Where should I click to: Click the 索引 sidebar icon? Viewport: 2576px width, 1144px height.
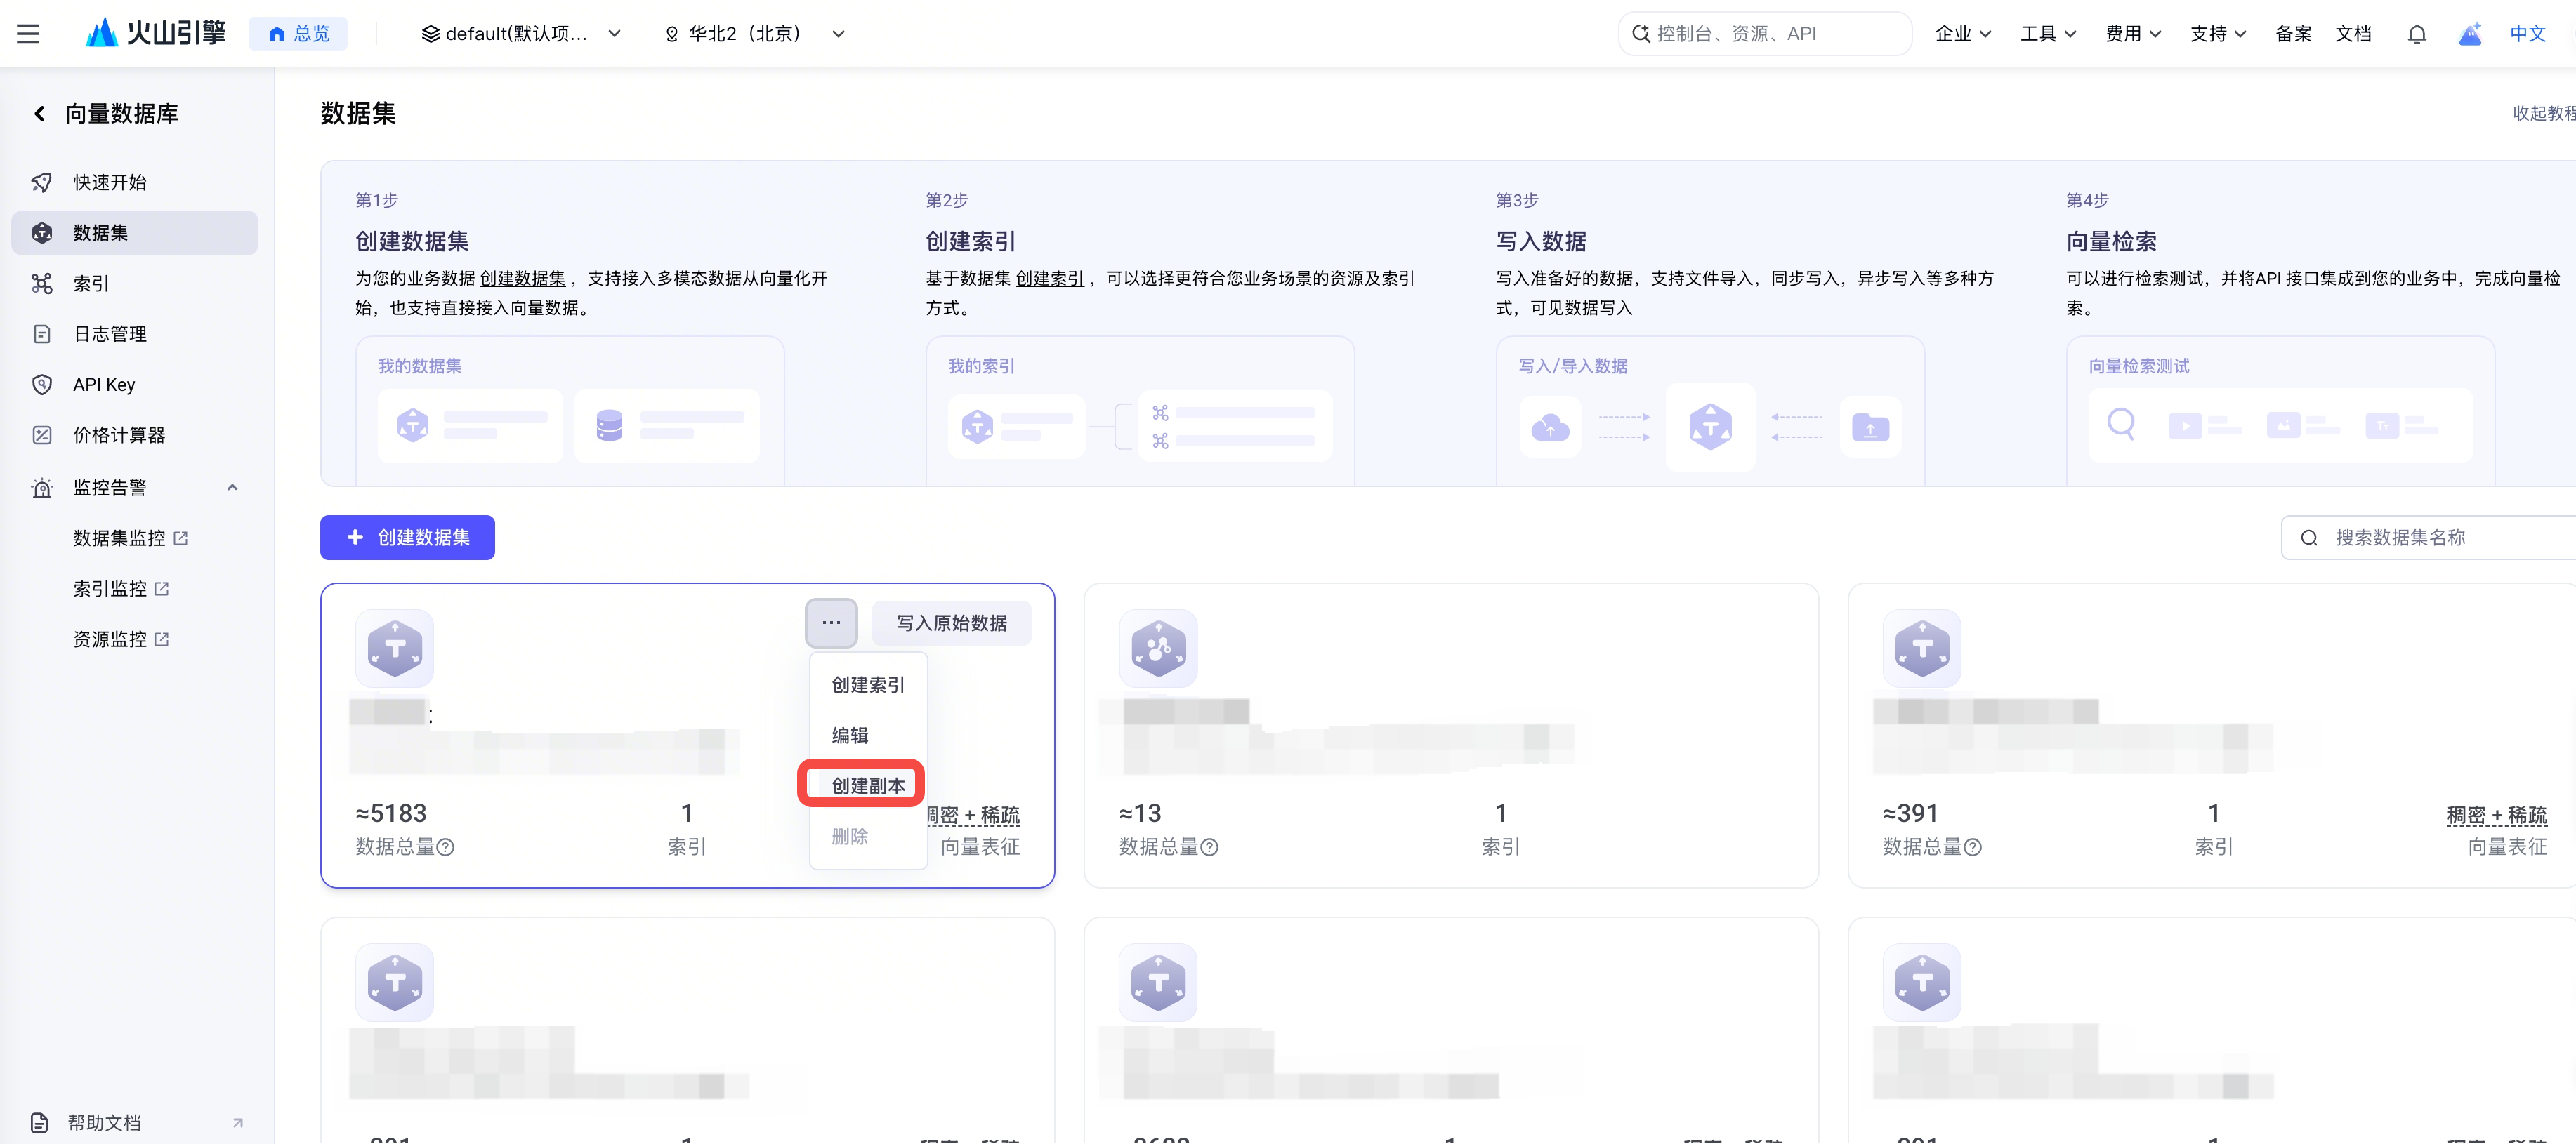(x=42, y=283)
